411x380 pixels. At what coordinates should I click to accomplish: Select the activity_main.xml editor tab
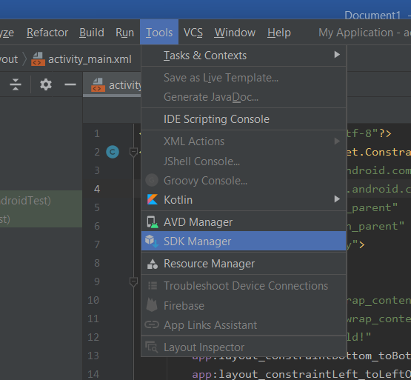point(112,85)
